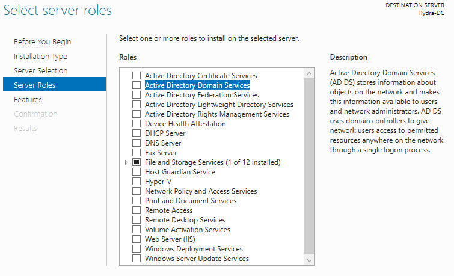This screenshot has width=454, height=276.
Task: Go to the Installation Type step
Action: (x=40, y=56)
